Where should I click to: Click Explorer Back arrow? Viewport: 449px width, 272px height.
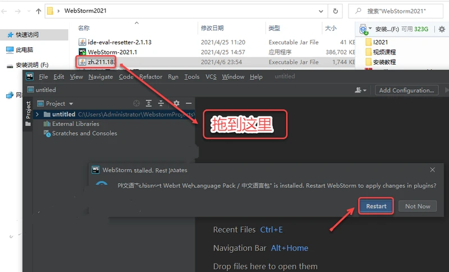point(4,11)
